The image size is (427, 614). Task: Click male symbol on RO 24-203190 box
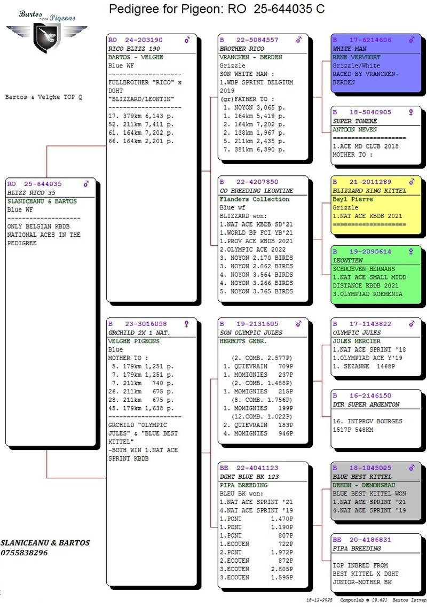coord(187,40)
